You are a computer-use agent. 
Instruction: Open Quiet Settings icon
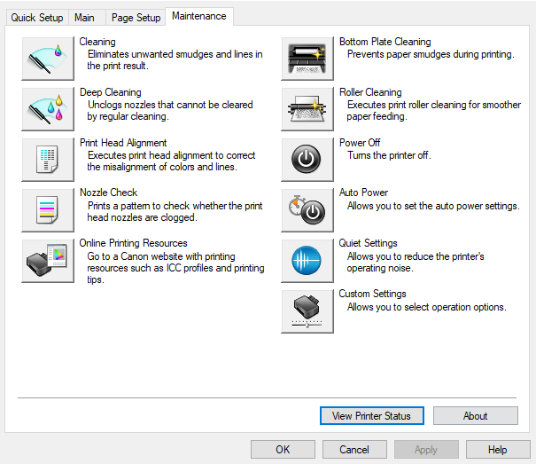tap(307, 260)
